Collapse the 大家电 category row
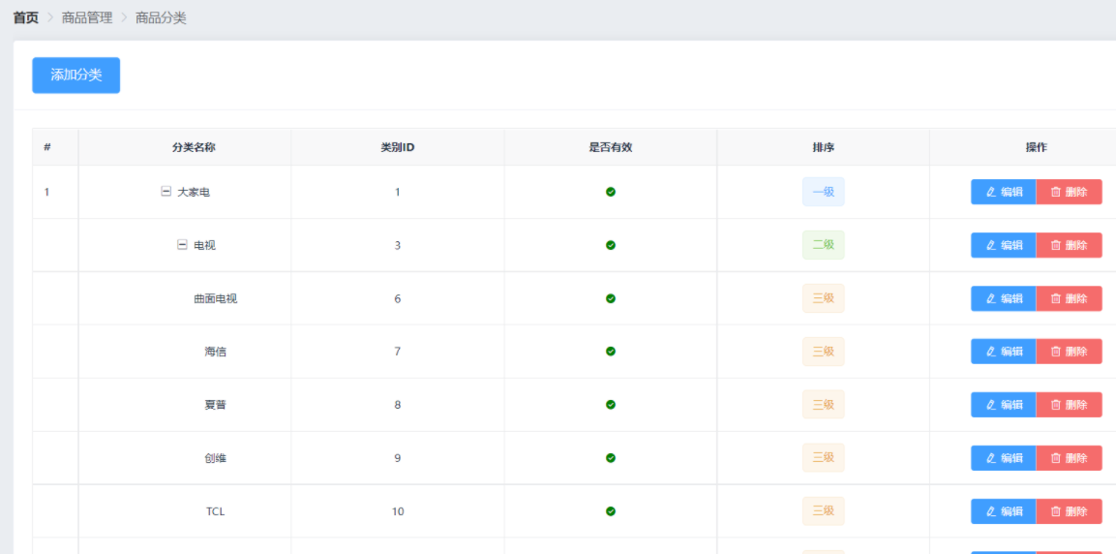The image size is (1116, 554). [166, 192]
